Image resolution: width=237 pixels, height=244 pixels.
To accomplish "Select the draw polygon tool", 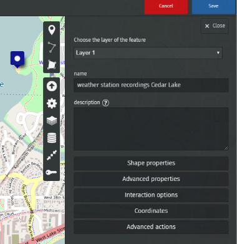I will tap(52, 64).
